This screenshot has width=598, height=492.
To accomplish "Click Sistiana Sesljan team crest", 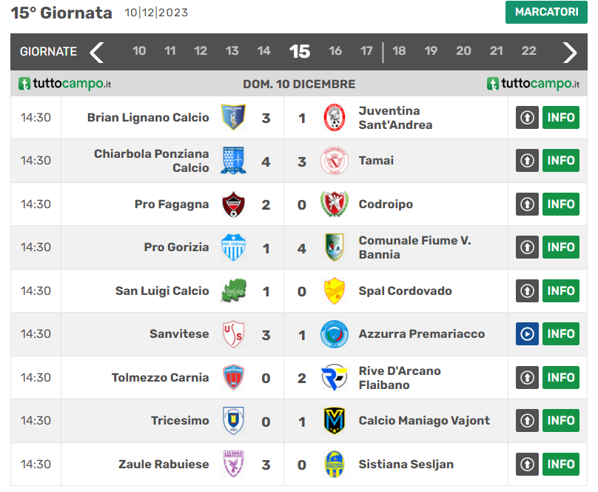I will tap(335, 464).
